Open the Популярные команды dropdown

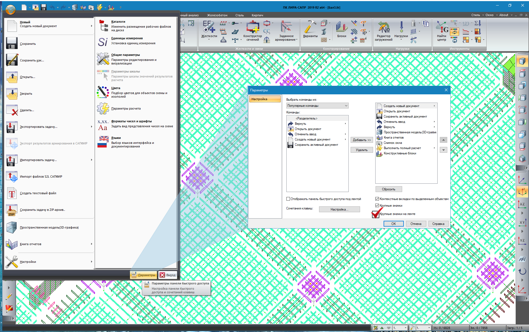[x=317, y=106]
